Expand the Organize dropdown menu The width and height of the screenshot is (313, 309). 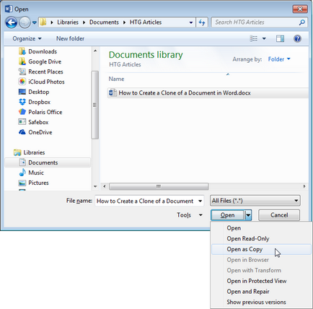point(27,38)
